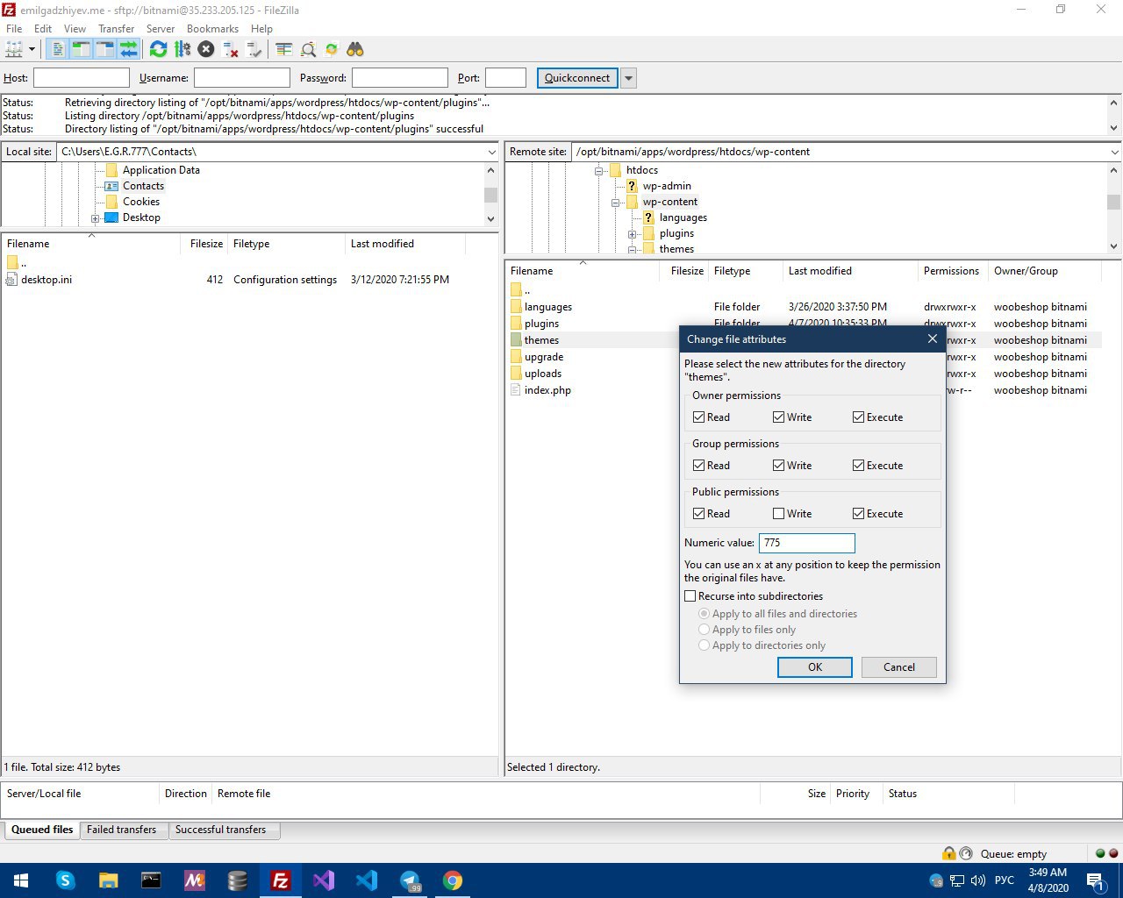Open Command Prompt taskbar icon
The width and height of the screenshot is (1123, 898).
151,880
